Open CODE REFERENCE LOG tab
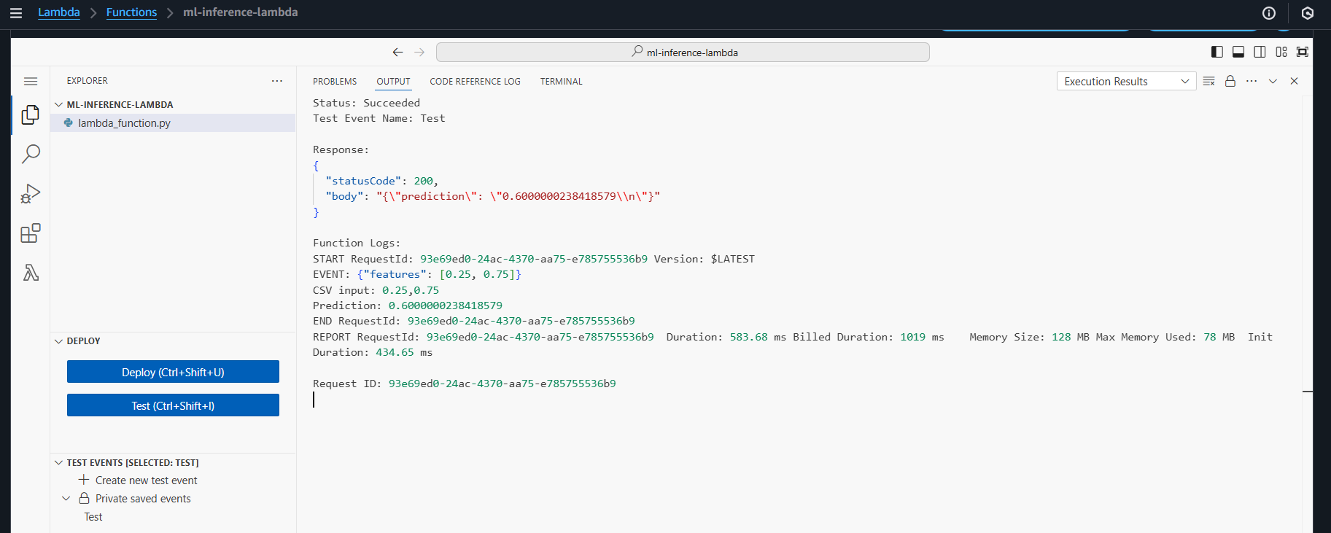The height and width of the screenshot is (533, 1331). 475,82
